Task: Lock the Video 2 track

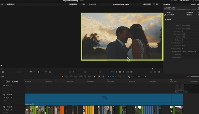Action: pyautogui.click(x=4, y=110)
